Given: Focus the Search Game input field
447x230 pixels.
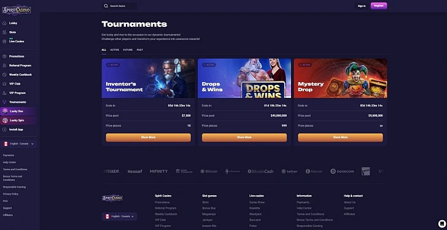Looking at the screenshot, I should click(119, 6).
